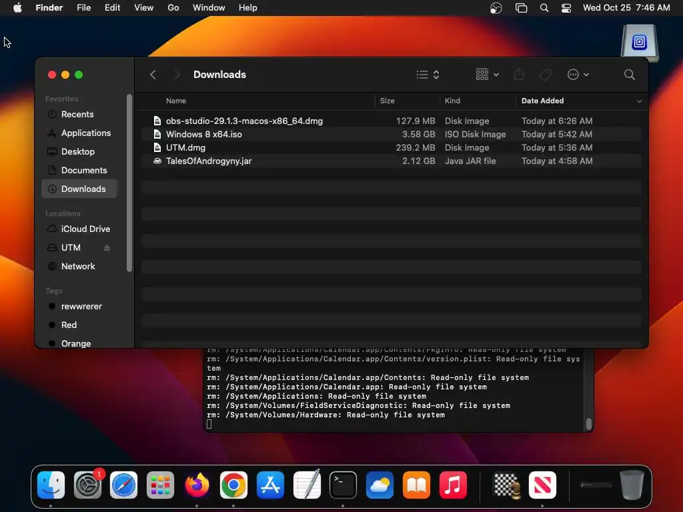Switch to Terminal via the Dock icon

point(343,485)
